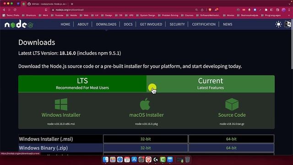Open Launchpad from the dock

click(113, 159)
